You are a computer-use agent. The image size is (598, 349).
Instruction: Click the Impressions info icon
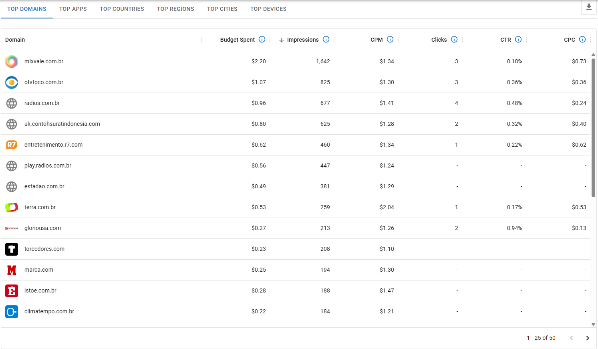coord(326,39)
